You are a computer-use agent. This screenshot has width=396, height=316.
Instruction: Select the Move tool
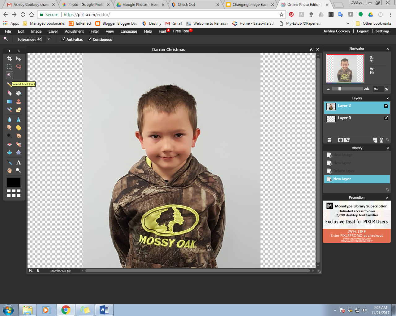pos(19,59)
